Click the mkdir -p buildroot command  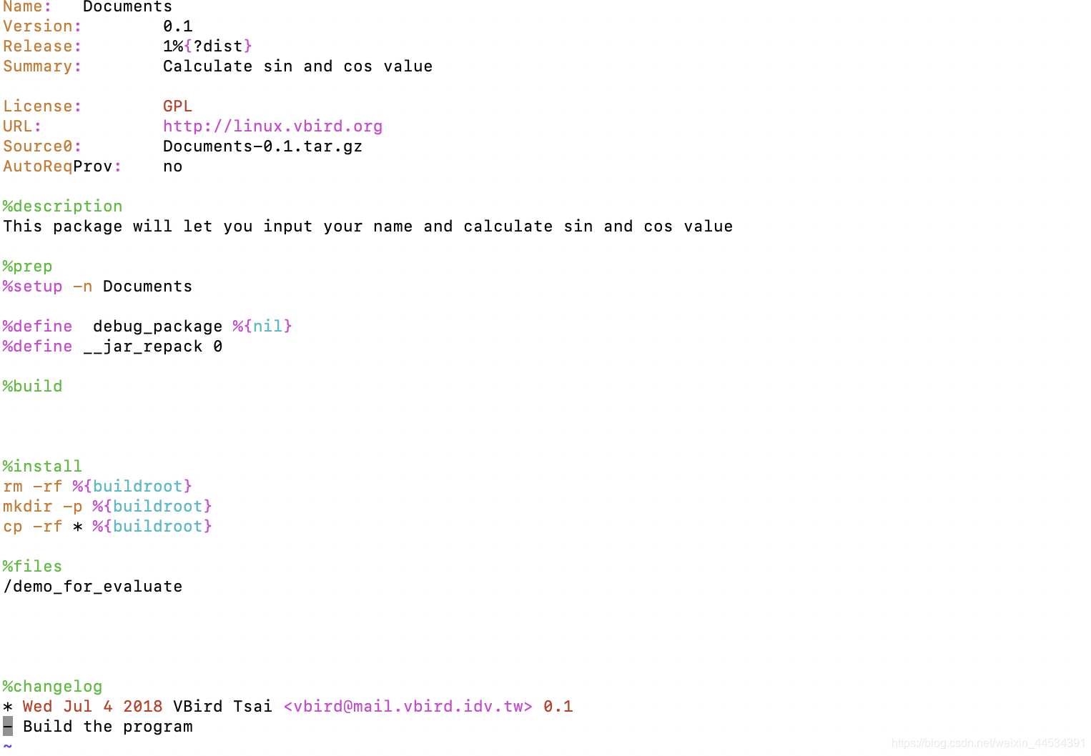(107, 507)
